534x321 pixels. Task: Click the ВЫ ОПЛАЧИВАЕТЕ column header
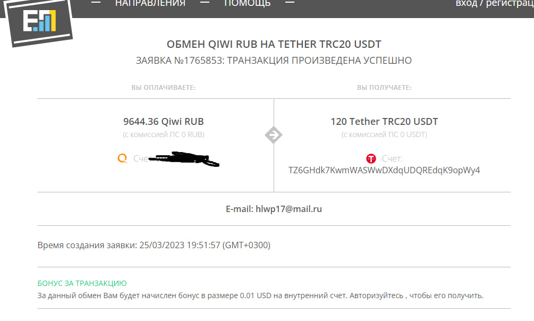[164, 88]
